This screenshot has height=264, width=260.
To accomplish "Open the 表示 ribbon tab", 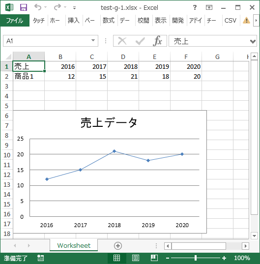I will tap(161, 21).
